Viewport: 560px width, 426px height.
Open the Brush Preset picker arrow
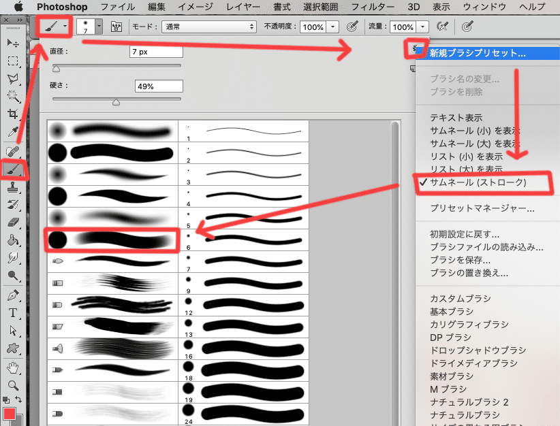99,27
